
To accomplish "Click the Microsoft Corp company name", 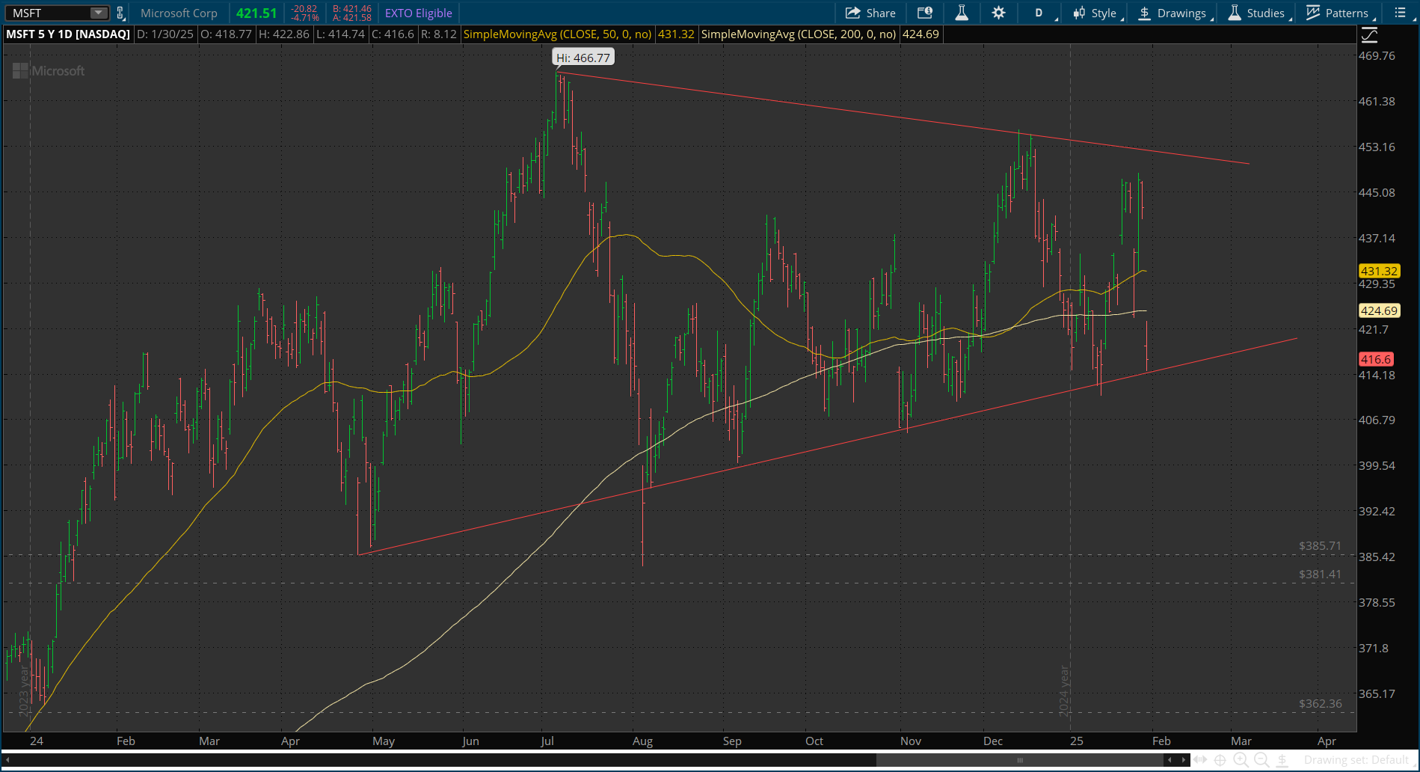I will pyautogui.click(x=179, y=13).
